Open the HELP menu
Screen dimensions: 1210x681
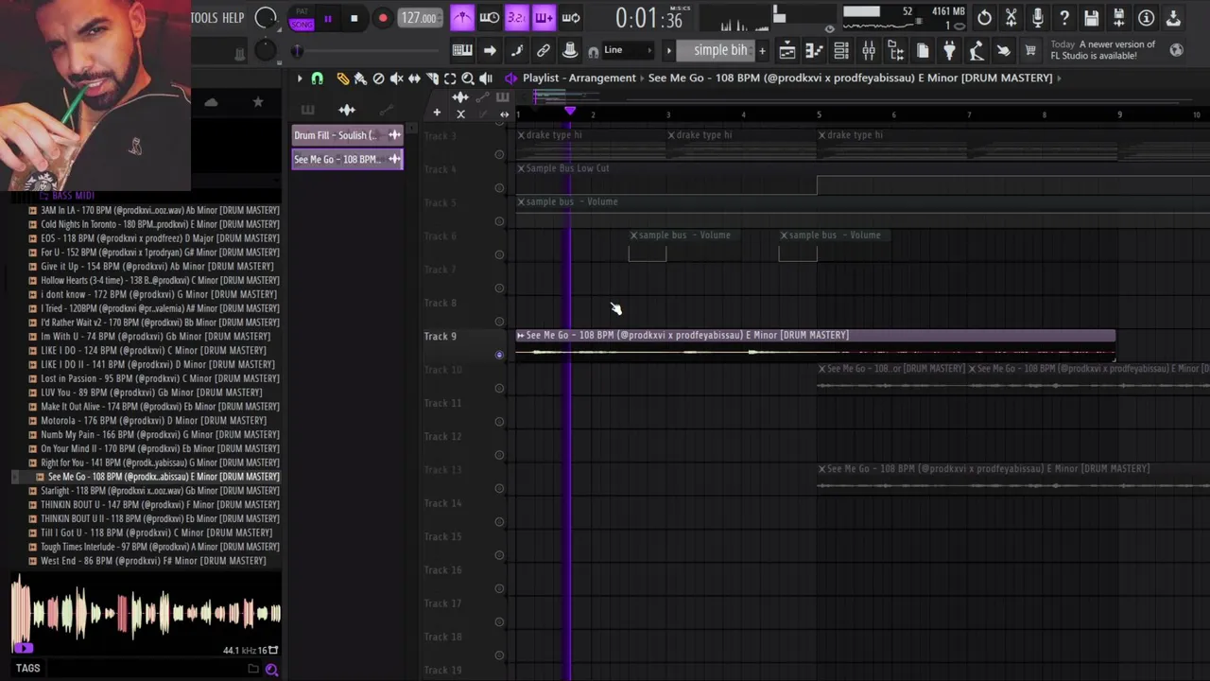click(233, 18)
